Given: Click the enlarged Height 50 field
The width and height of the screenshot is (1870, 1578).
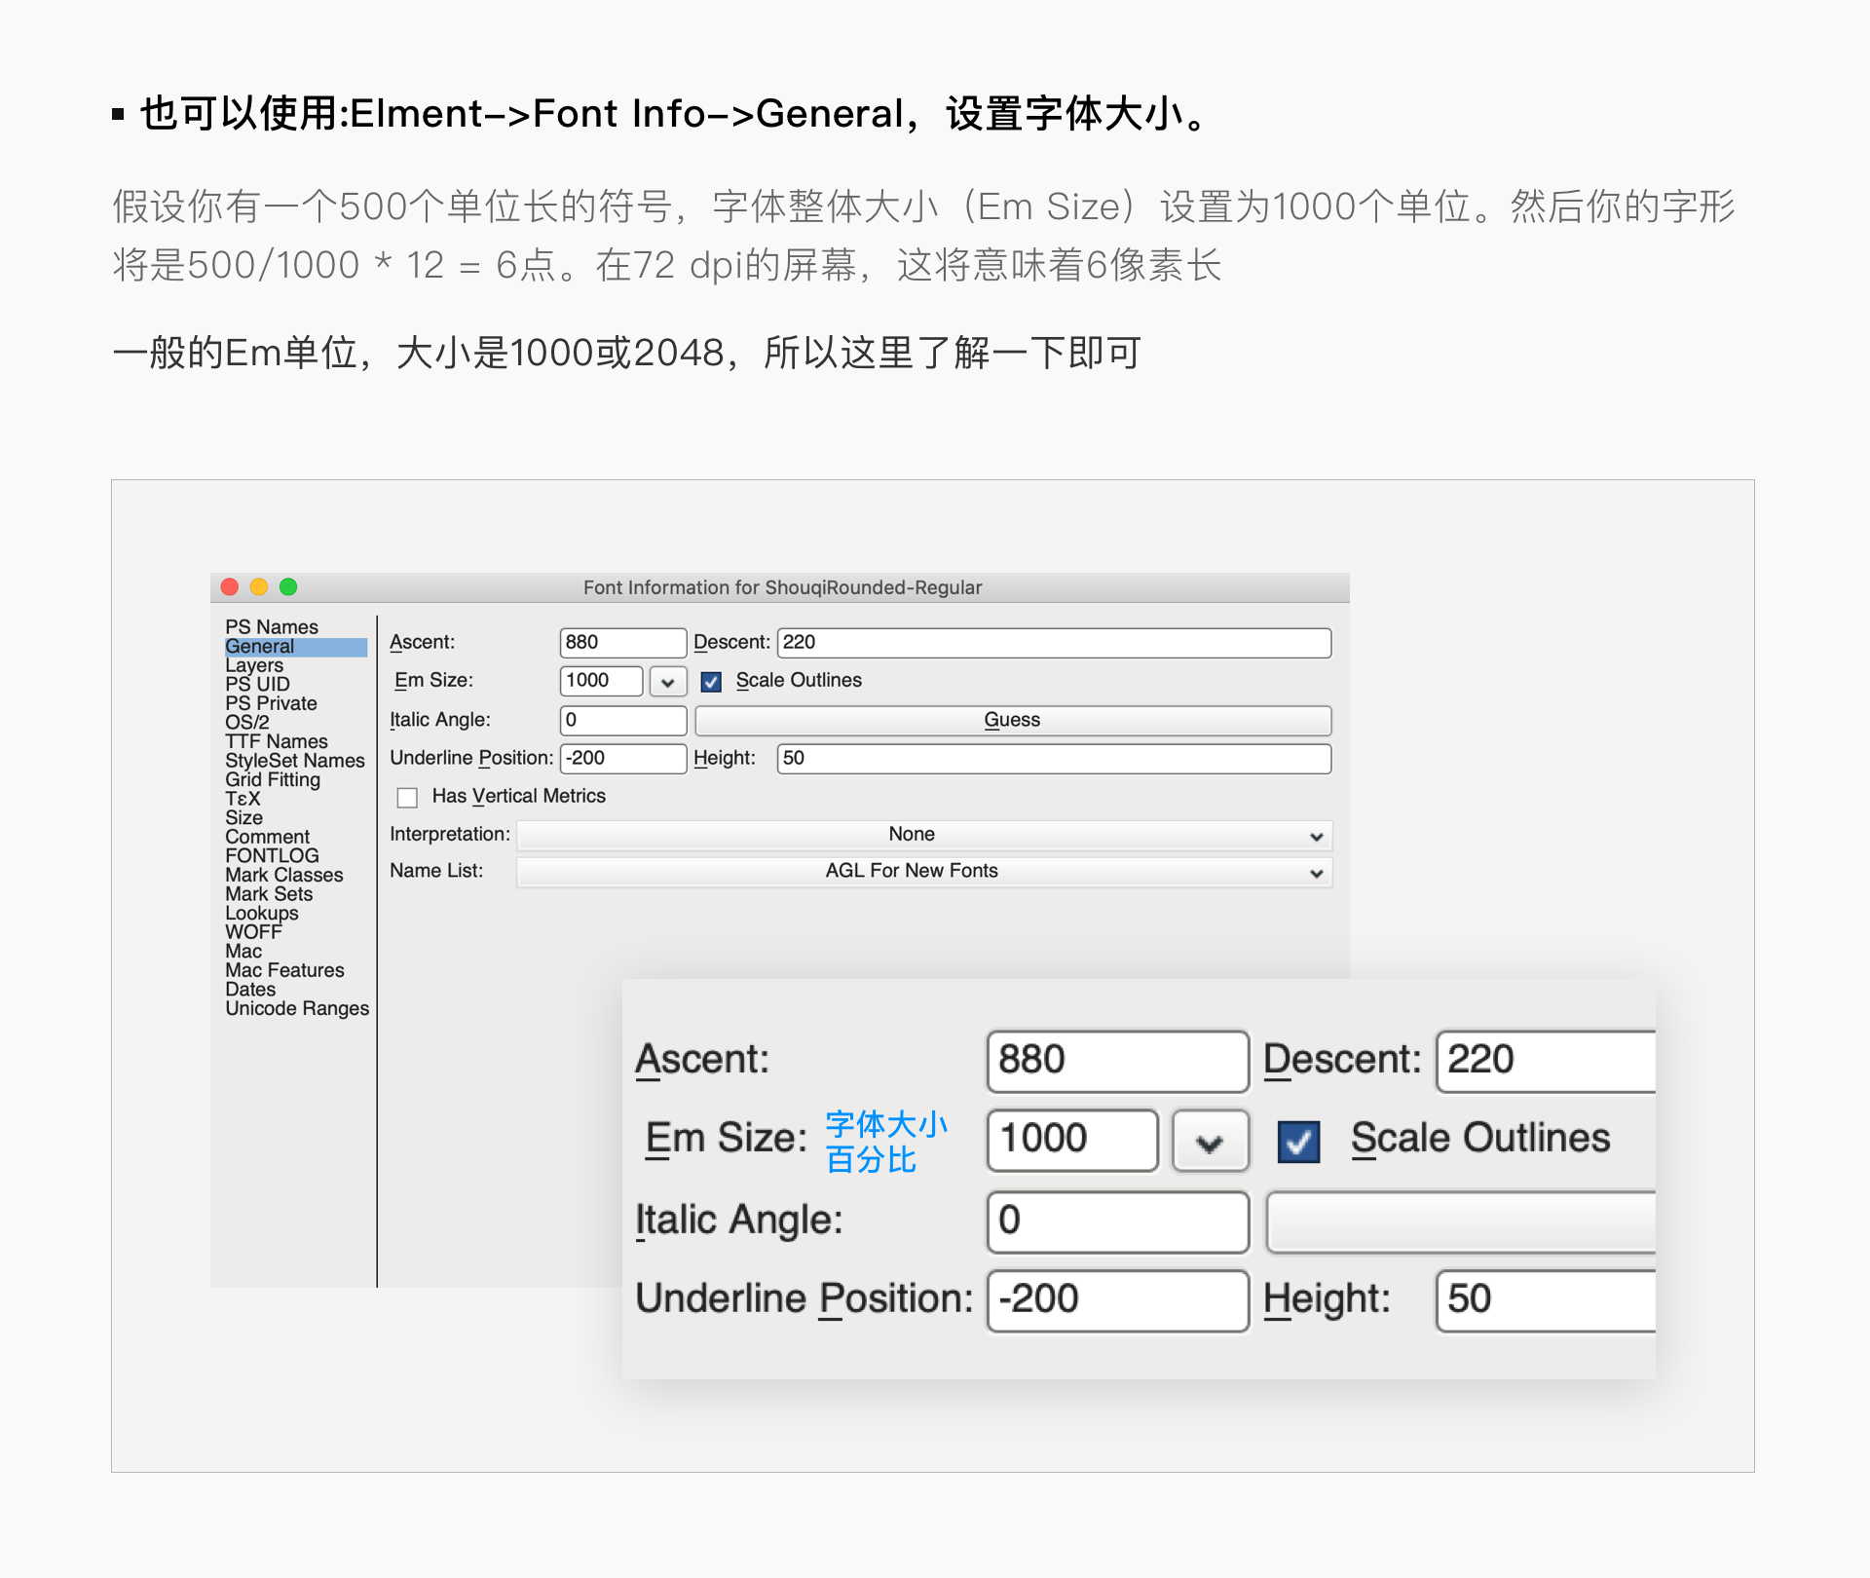Looking at the screenshot, I should (x=1547, y=1300).
